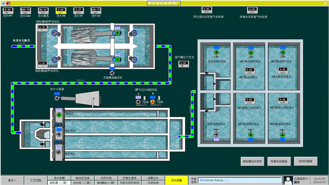Screen dimensions: 329x185
Task: Select aeration blower A icon
Action: coord(138,102)
